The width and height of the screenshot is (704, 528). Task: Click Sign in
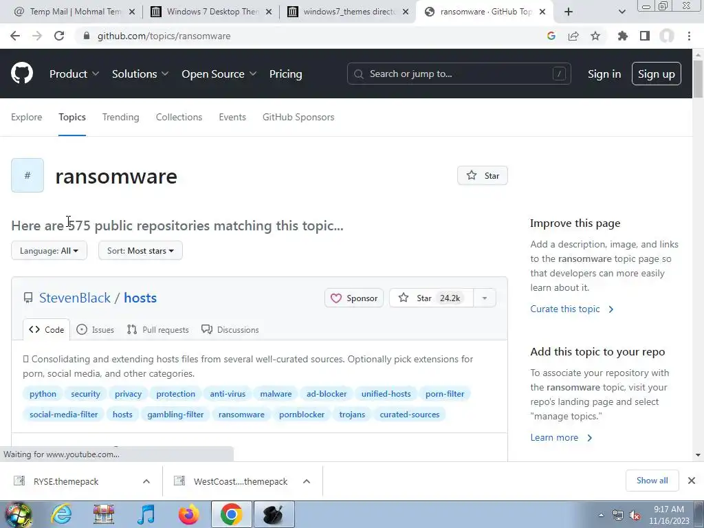pyautogui.click(x=604, y=74)
